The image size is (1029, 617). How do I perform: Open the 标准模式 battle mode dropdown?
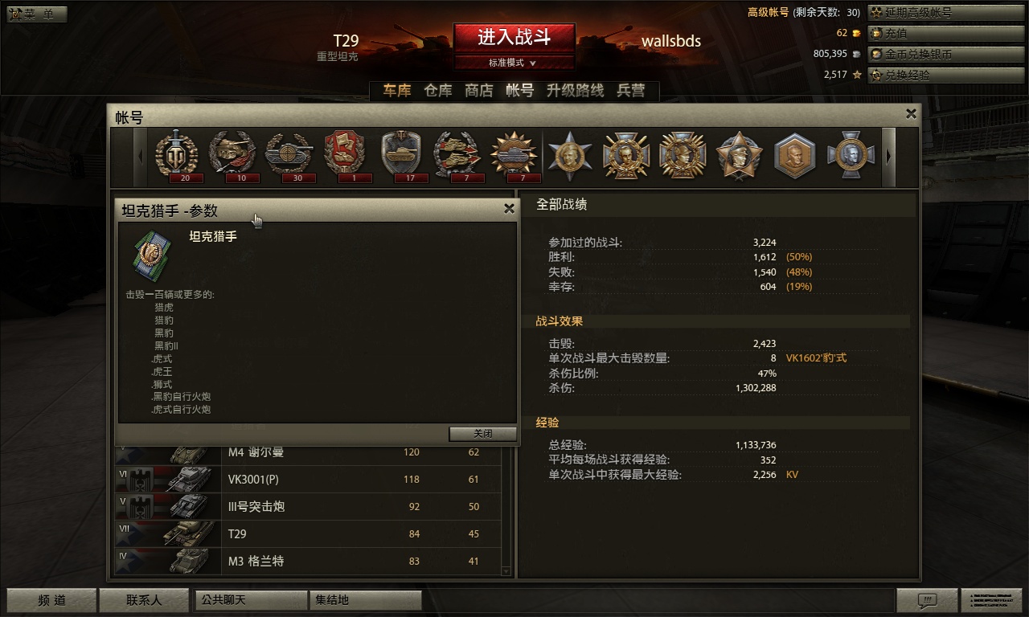pos(514,63)
